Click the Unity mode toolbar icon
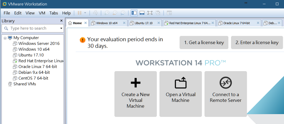Image resolution: width=284 pixels, height=124 pixels. tap(158, 13)
